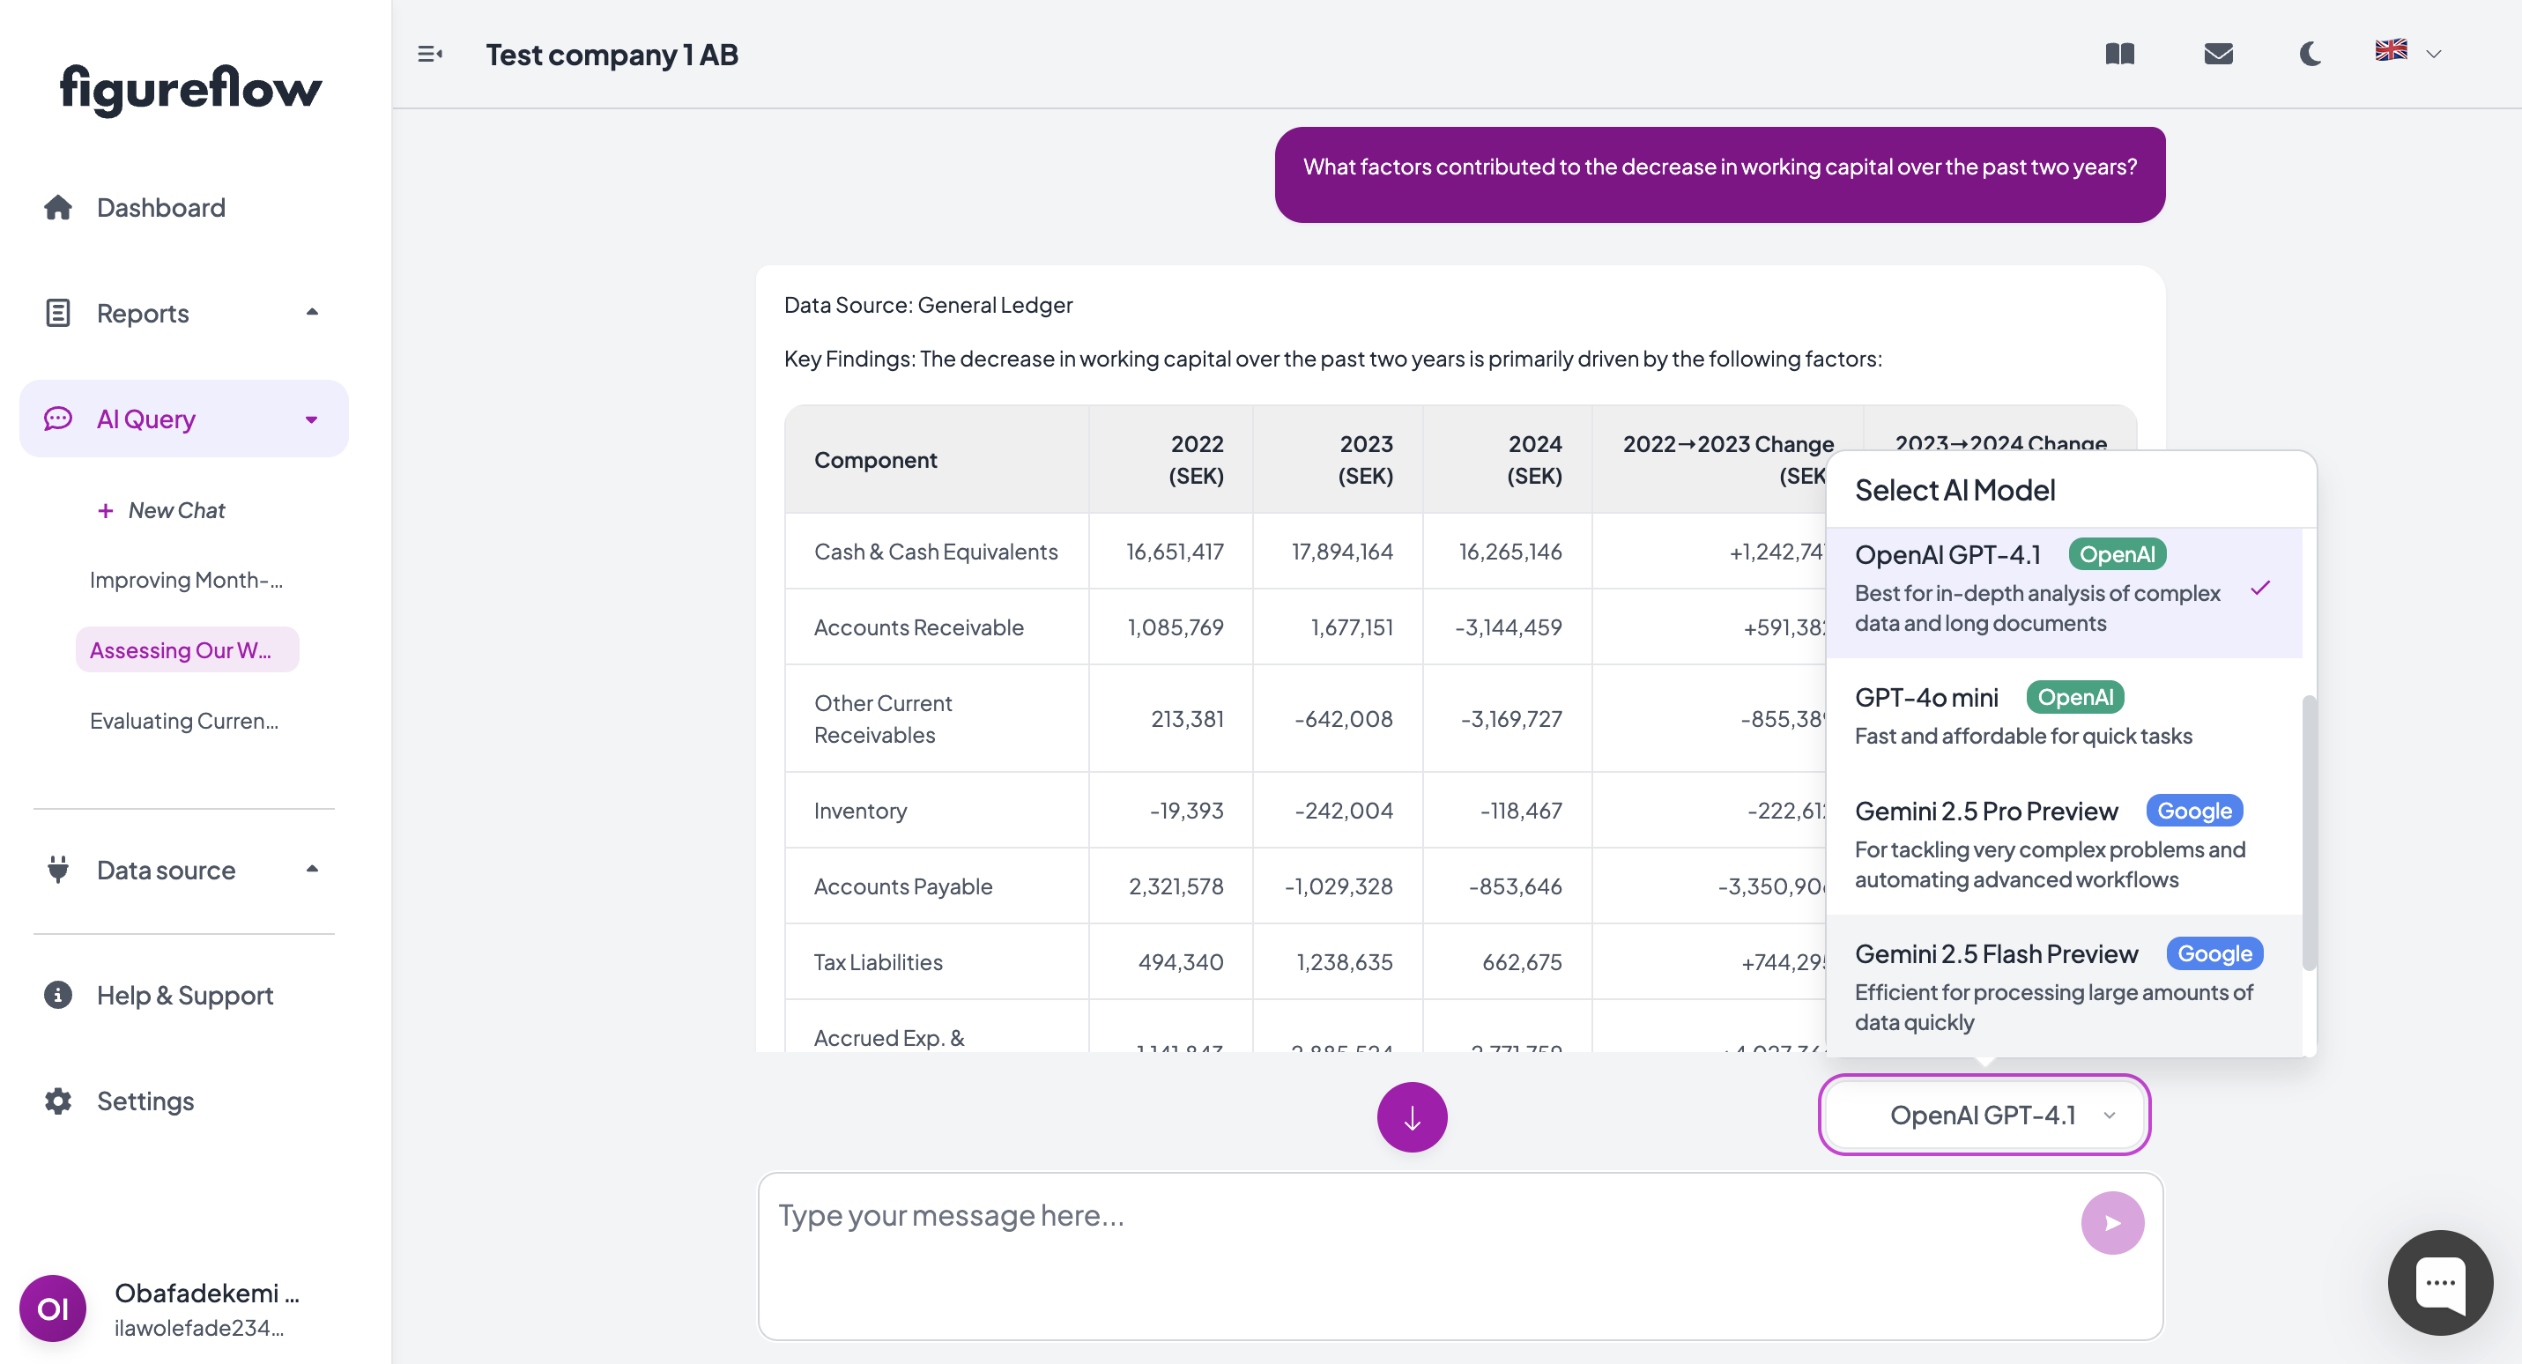Click the send message arrow button
The width and height of the screenshot is (2522, 1364).
2111,1223
